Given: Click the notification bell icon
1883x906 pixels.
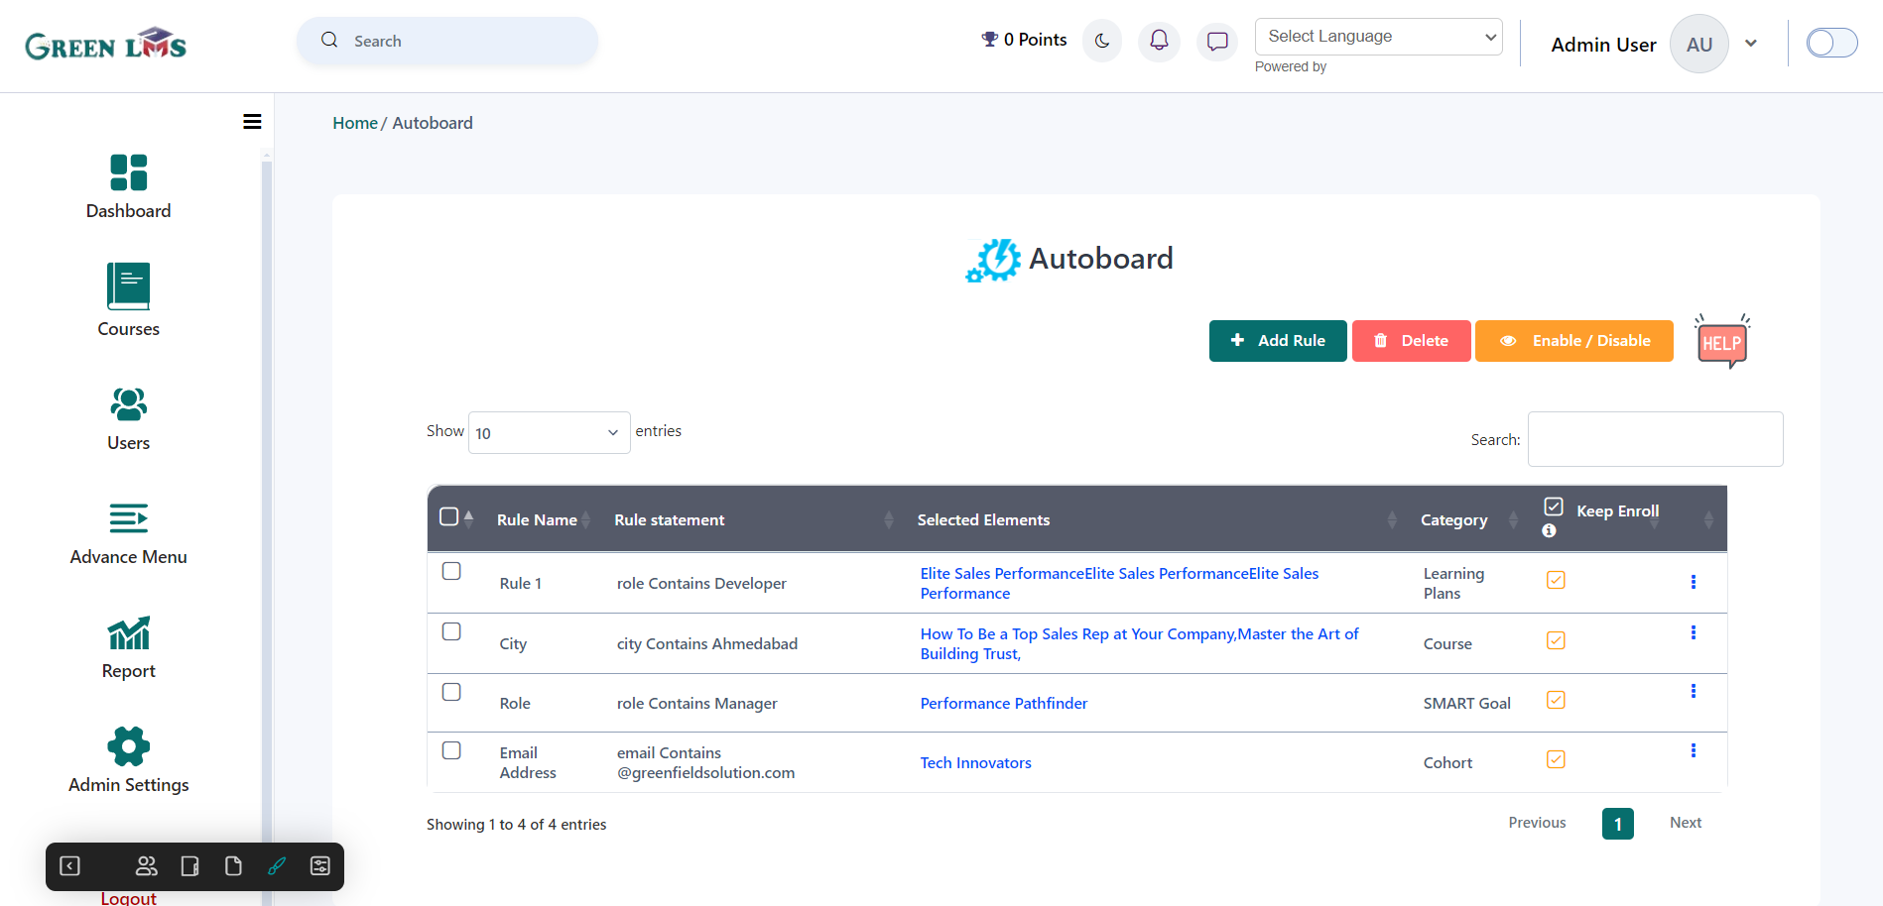Looking at the screenshot, I should coord(1159,41).
